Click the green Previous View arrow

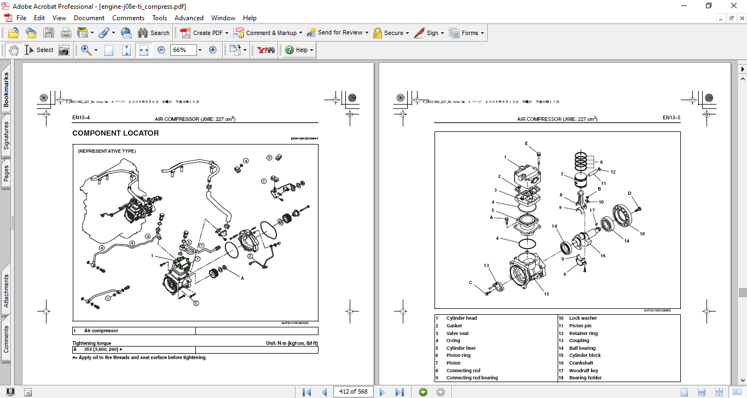click(x=423, y=392)
